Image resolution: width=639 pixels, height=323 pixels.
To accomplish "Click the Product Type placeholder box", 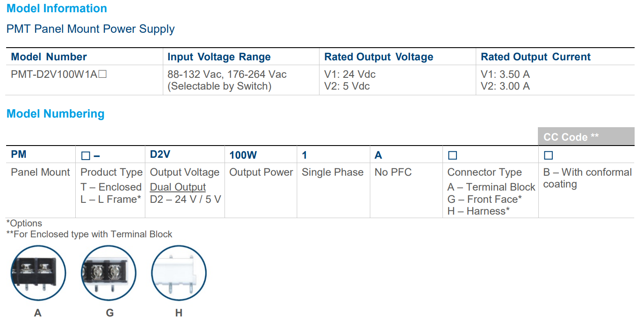I will point(86,156).
